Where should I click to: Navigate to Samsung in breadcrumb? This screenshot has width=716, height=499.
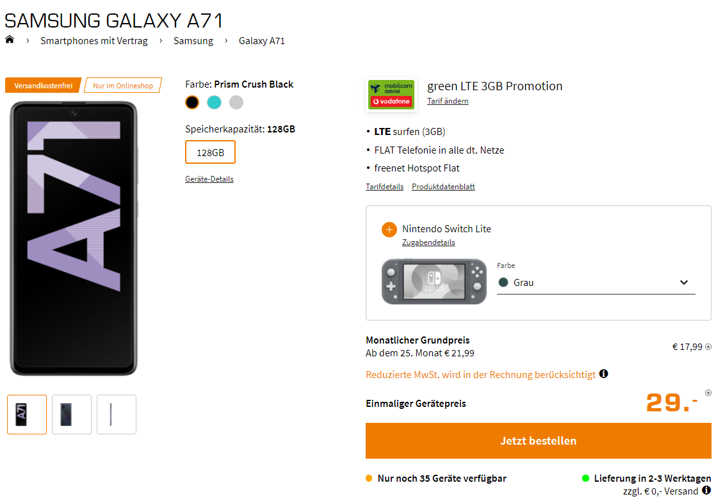pos(193,41)
